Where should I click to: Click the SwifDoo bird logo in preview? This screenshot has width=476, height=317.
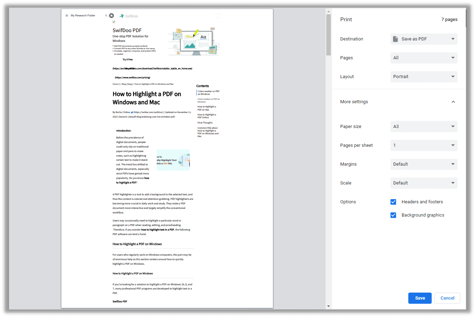point(122,16)
